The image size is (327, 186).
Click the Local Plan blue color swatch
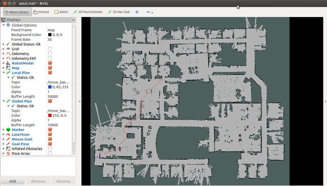pos(50,87)
